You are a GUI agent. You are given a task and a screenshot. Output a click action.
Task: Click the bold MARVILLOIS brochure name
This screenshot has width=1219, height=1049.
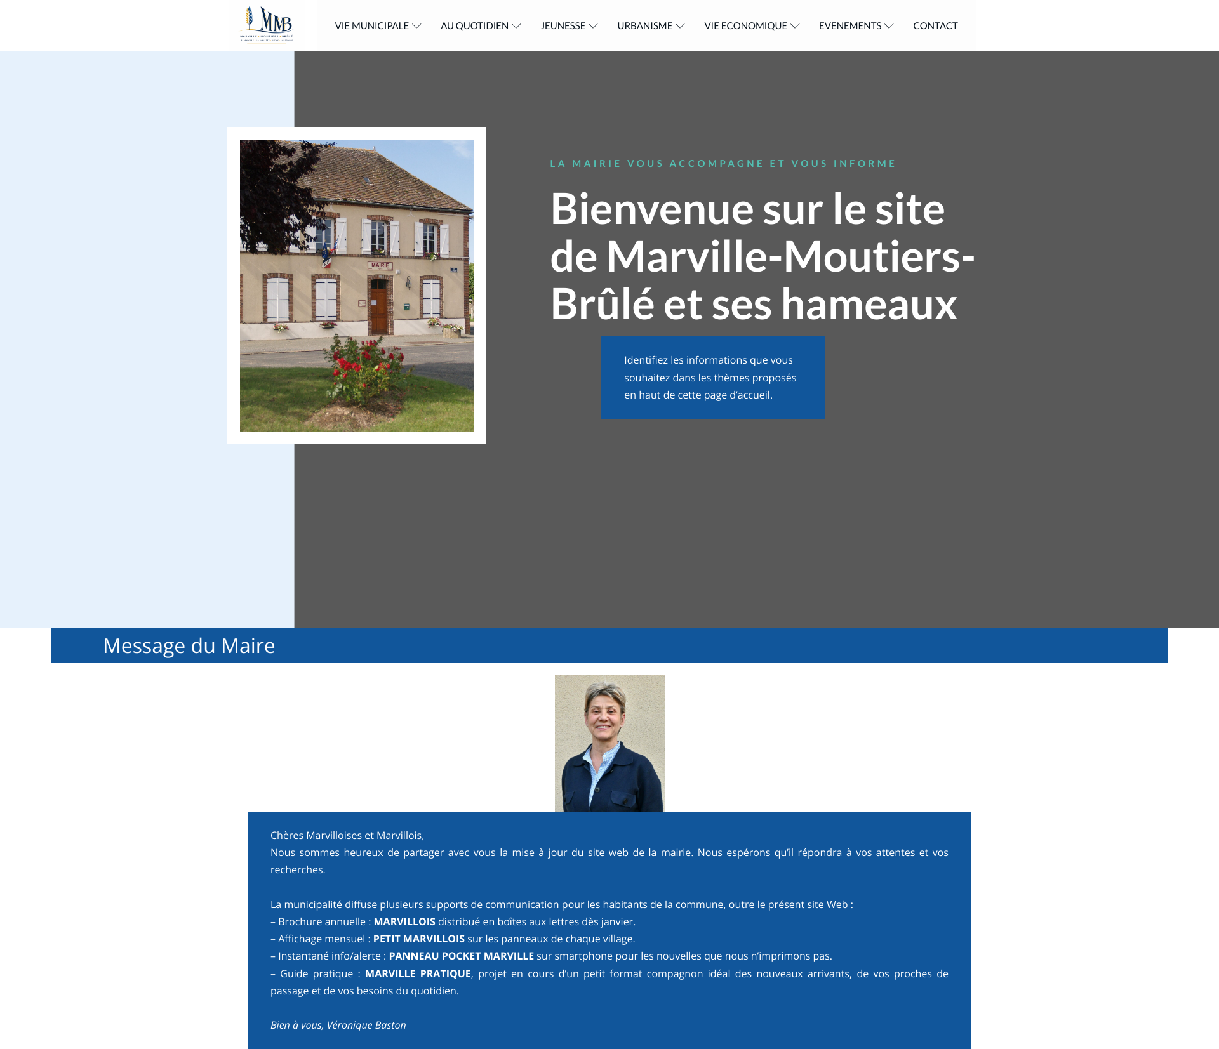(404, 921)
